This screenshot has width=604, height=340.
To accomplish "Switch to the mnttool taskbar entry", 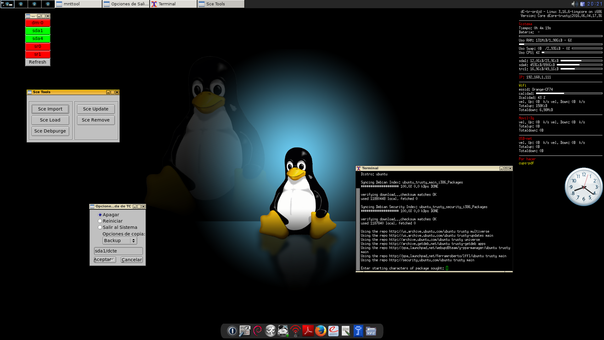I will pos(78,4).
